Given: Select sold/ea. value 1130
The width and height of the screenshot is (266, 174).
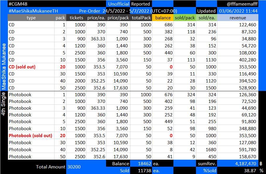Looking at the screenshot, I should click(207, 60).
